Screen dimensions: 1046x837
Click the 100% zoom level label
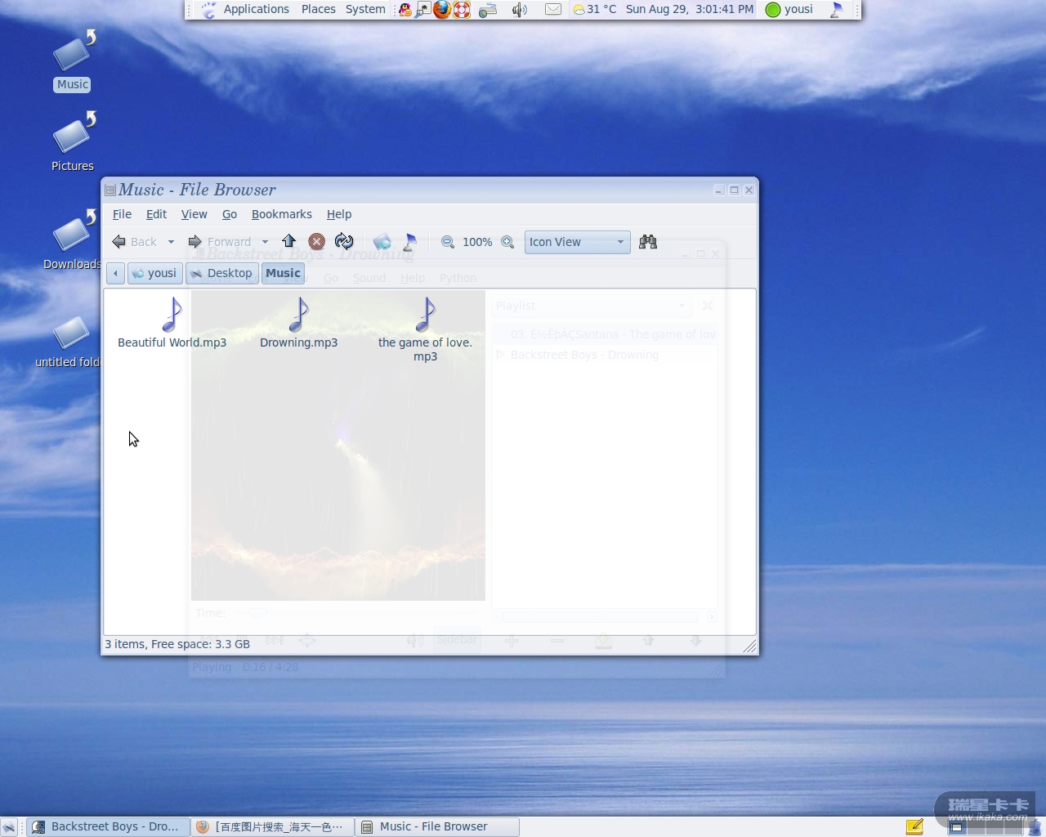click(x=477, y=242)
